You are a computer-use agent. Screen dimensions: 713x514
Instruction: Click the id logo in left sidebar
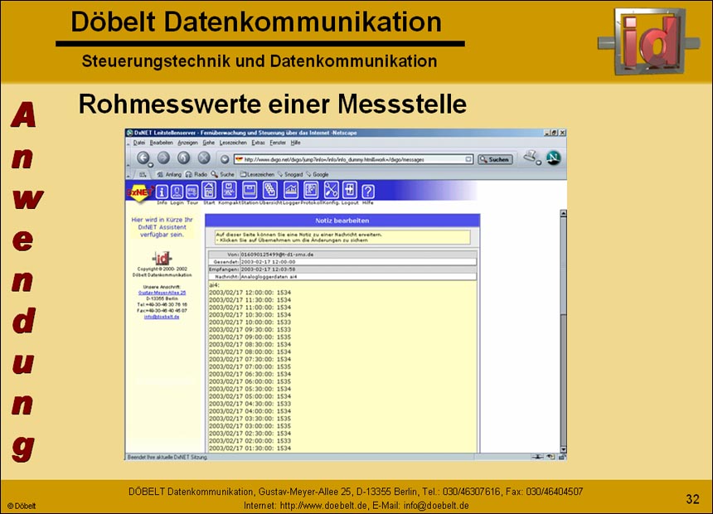pos(162,258)
